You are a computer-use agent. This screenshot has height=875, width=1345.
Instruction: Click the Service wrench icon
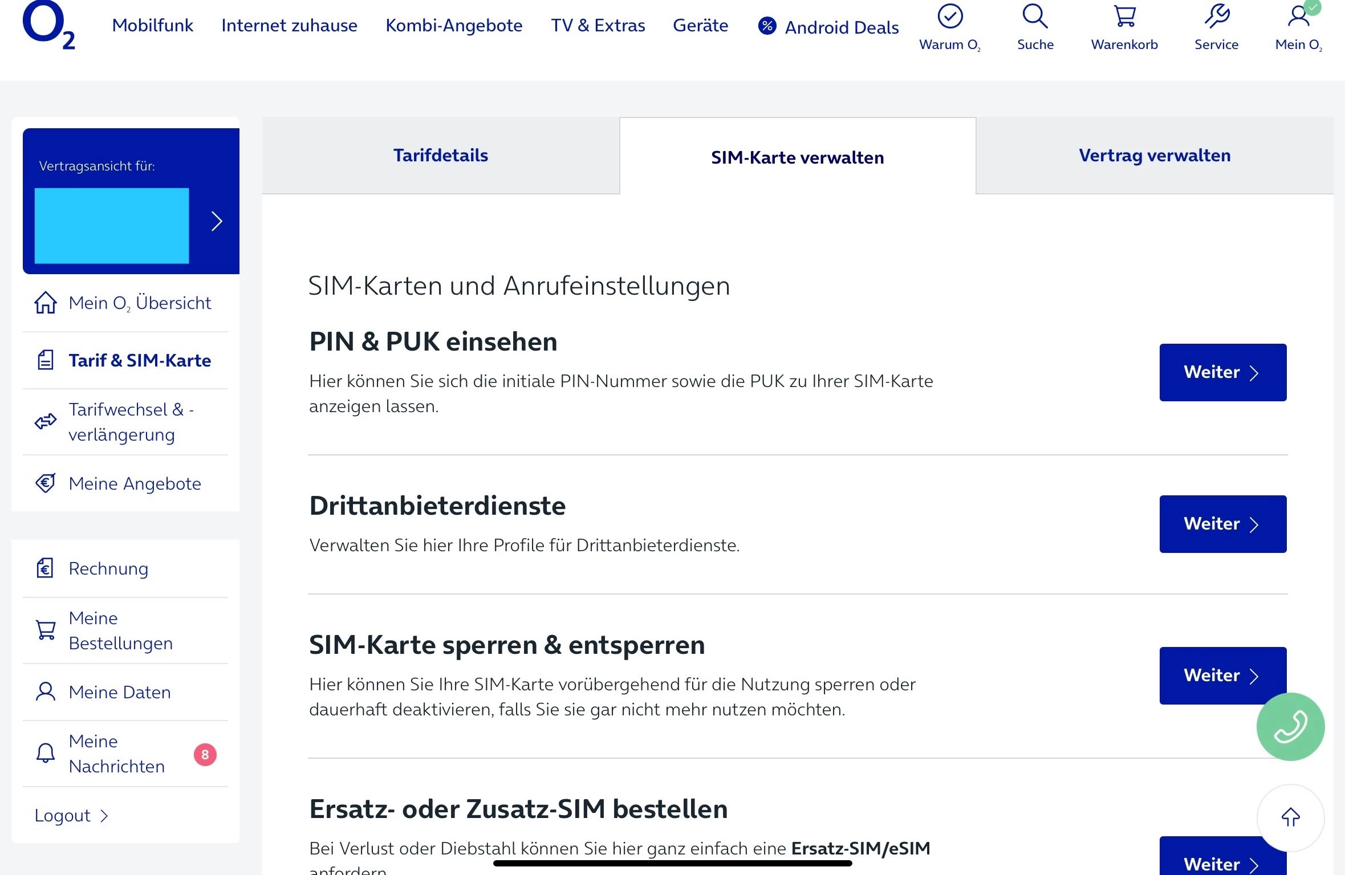(x=1216, y=17)
